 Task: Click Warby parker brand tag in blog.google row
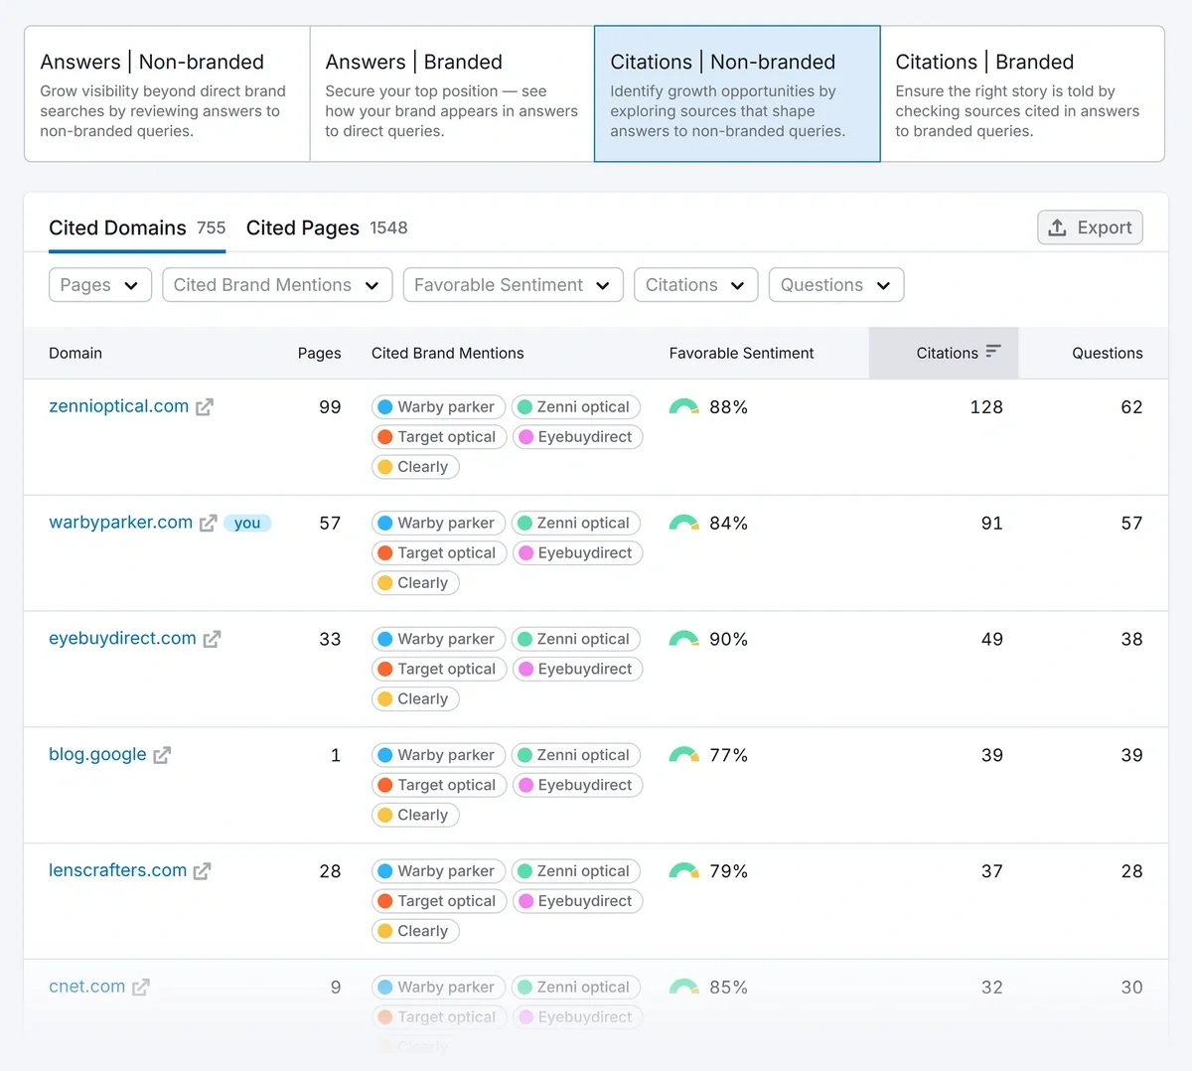(x=439, y=755)
